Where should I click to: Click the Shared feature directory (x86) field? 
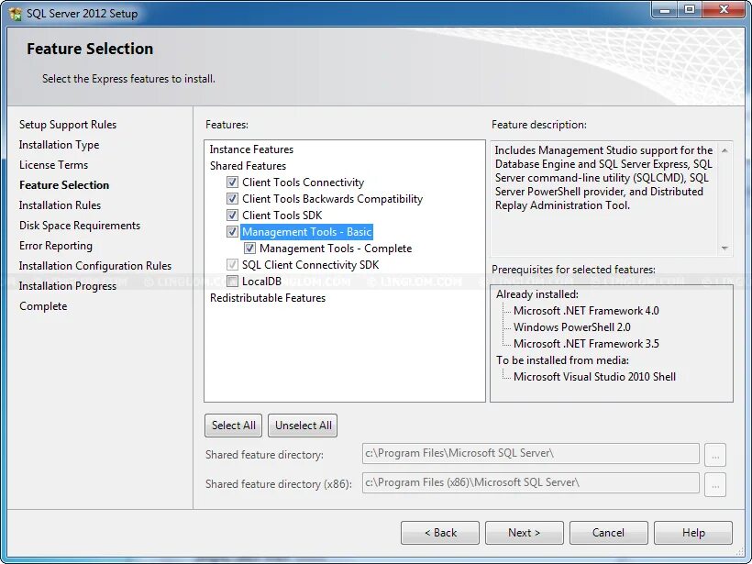[530, 483]
